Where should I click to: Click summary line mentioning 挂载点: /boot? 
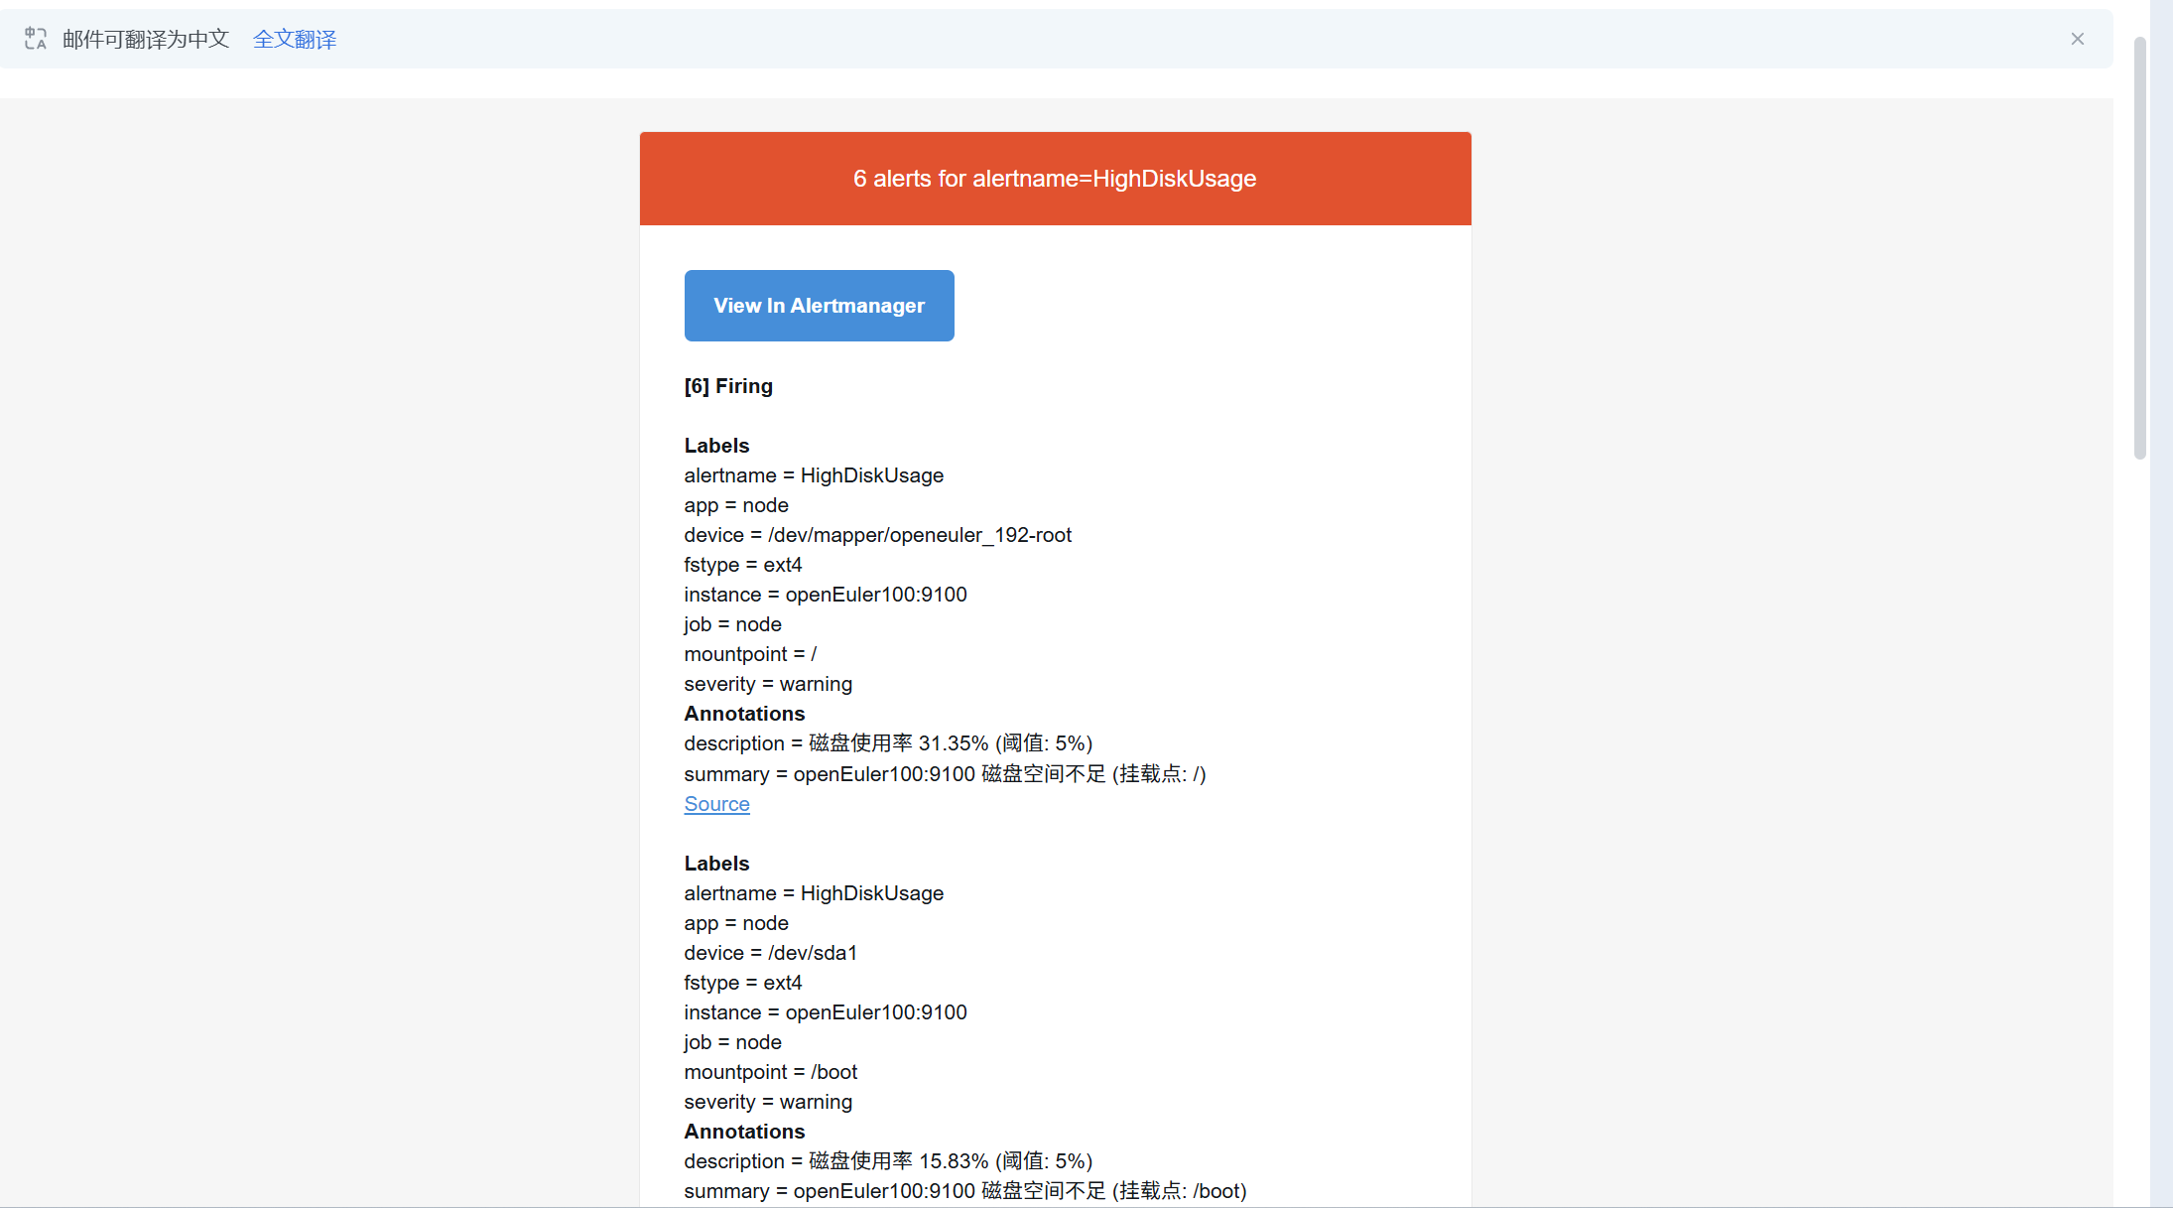[964, 1191]
